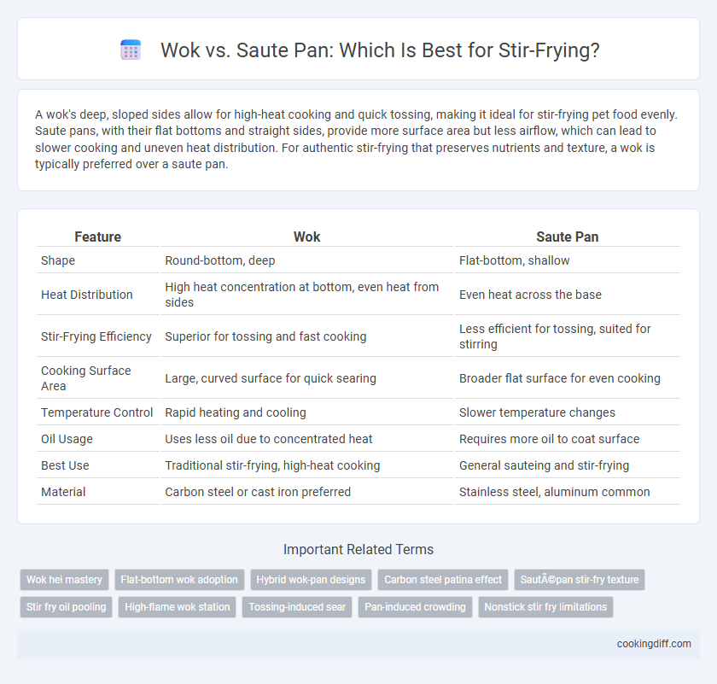Click the Saute Pan column header
717x684 pixels.
pos(567,237)
